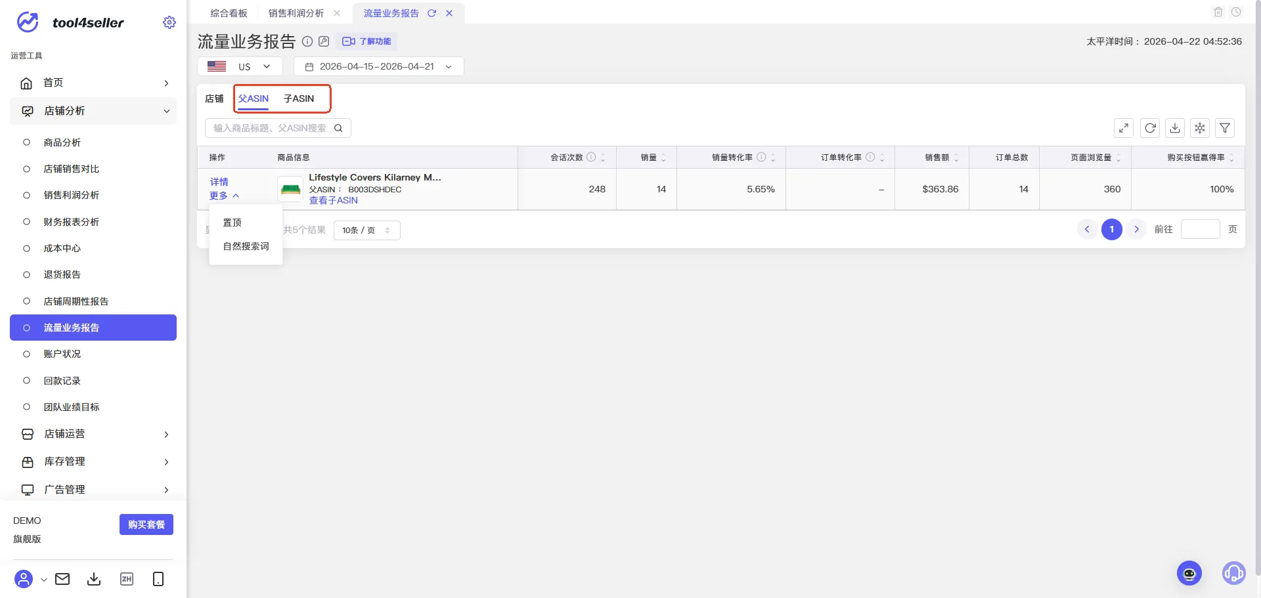Open the mail messages icon
1261x598 pixels.
[x=62, y=579]
